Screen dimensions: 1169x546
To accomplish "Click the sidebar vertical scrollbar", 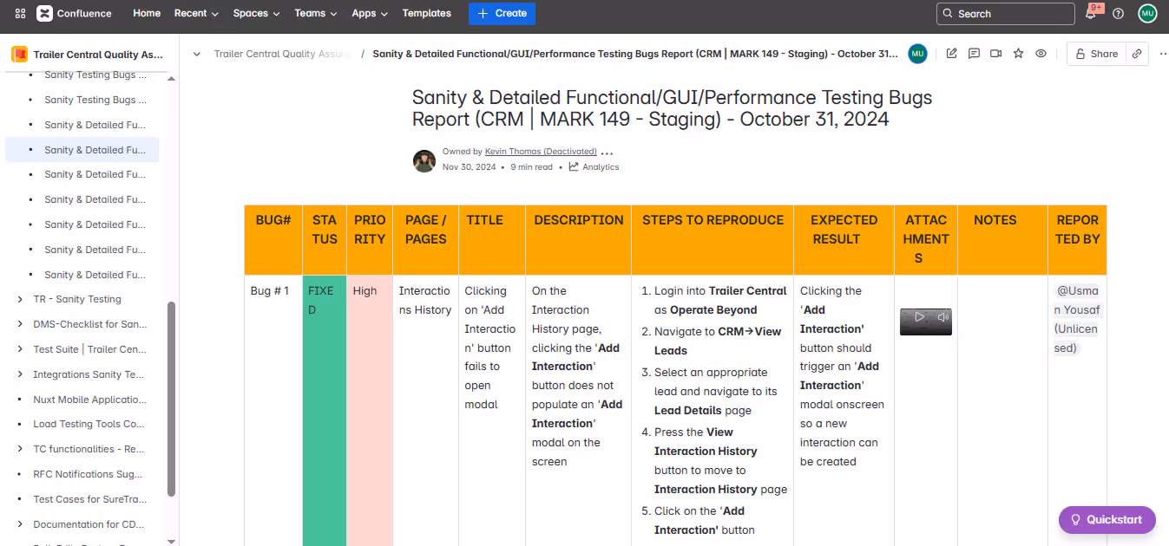I will click(x=171, y=399).
